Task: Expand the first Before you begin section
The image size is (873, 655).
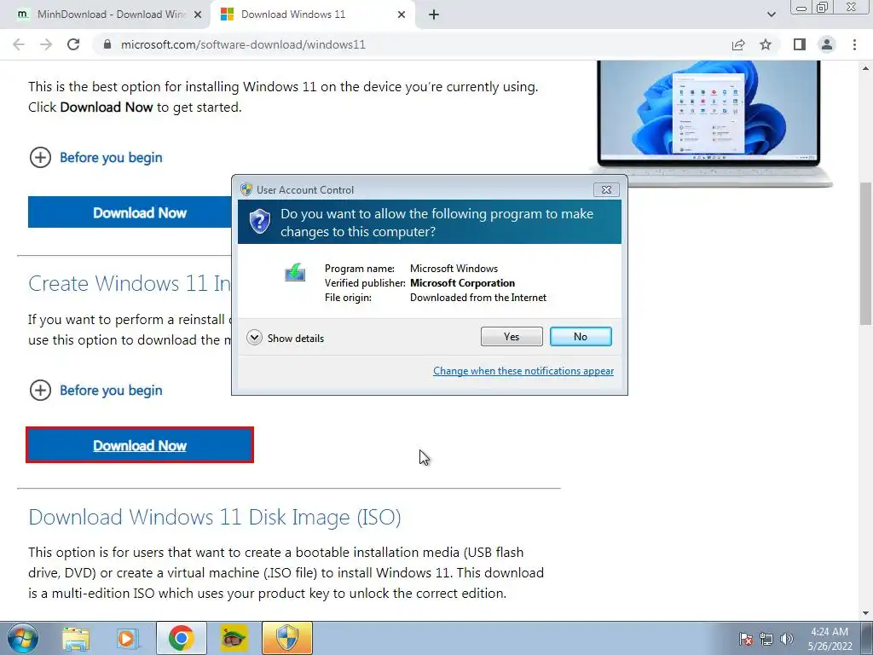Action: point(95,158)
